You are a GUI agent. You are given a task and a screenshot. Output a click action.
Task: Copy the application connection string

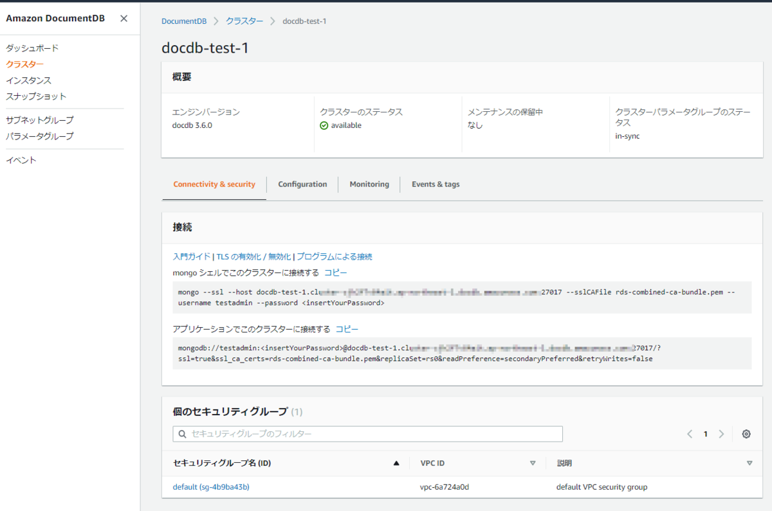click(x=347, y=329)
